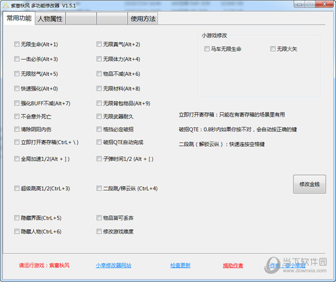Select the first blank tab
Image resolution: width=336 pixels, height=282 pixels.
click(x=81, y=19)
